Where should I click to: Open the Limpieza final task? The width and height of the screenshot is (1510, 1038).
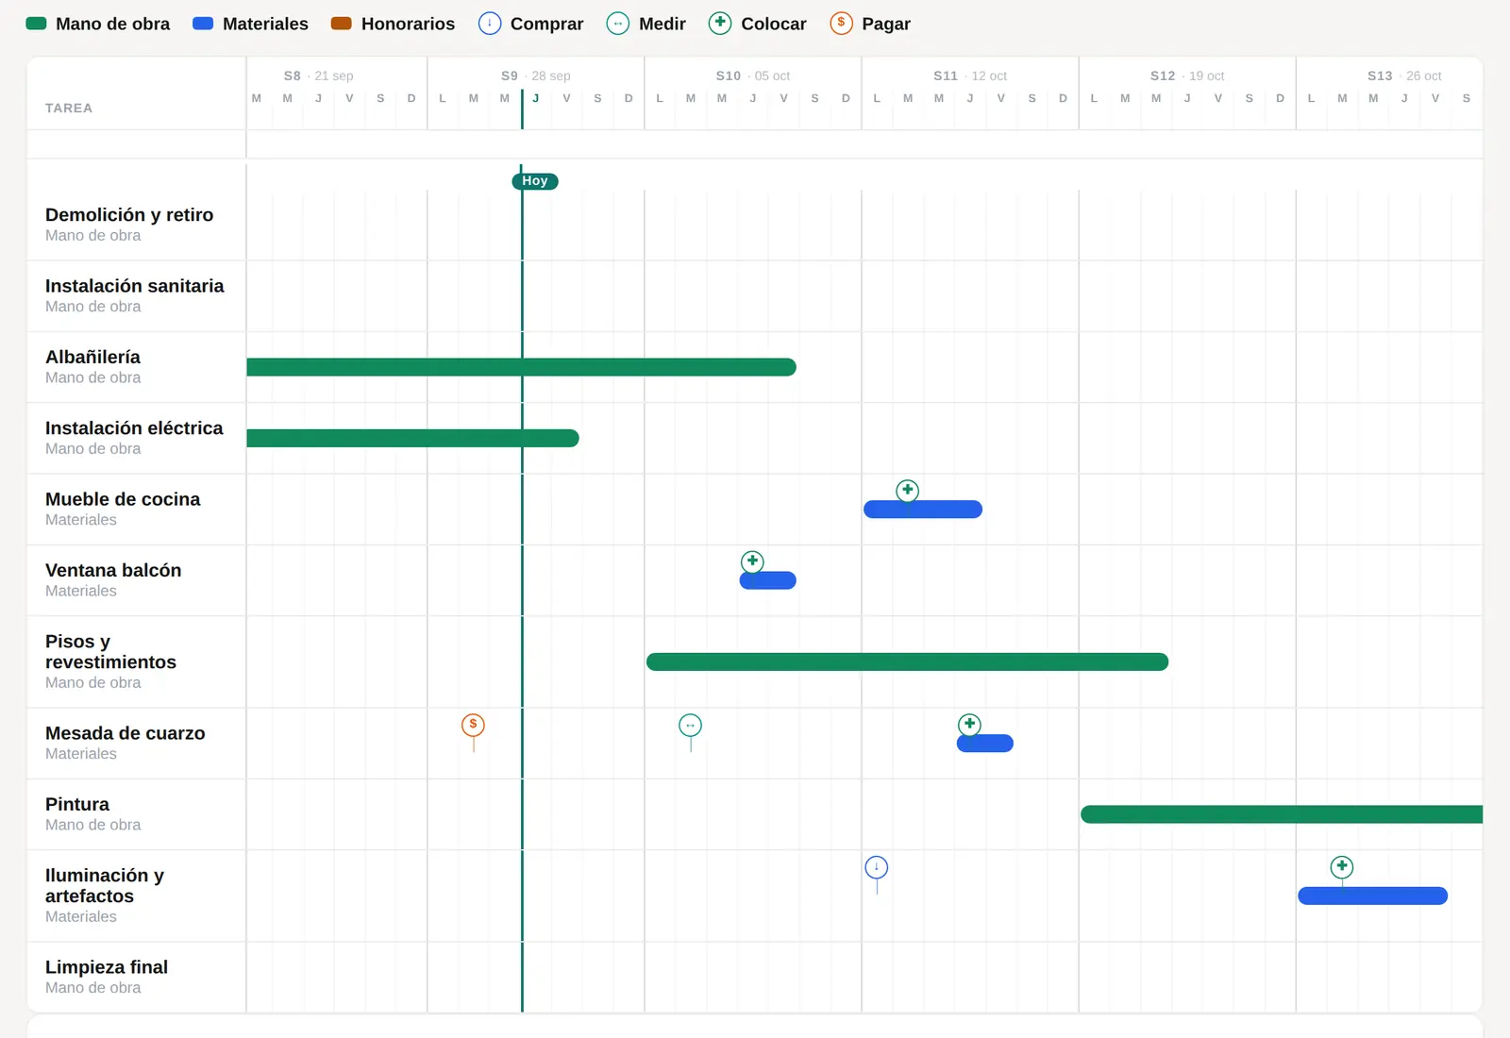pyautogui.click(x=107, y=967)
